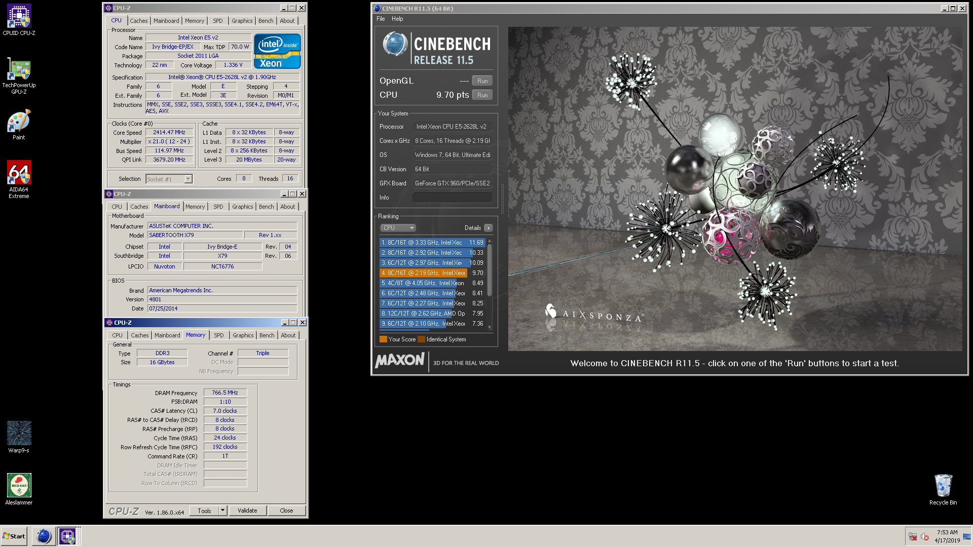The image size is (973, 547).
Task: Click the Windows Start button
Action: pyautogui.click(x=14, y=536)
